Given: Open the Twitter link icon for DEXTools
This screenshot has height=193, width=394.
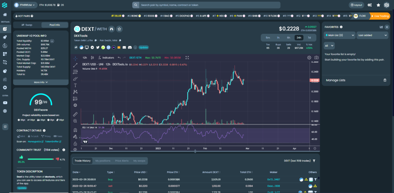Looking at the screenshot, I should click(98, 47).
